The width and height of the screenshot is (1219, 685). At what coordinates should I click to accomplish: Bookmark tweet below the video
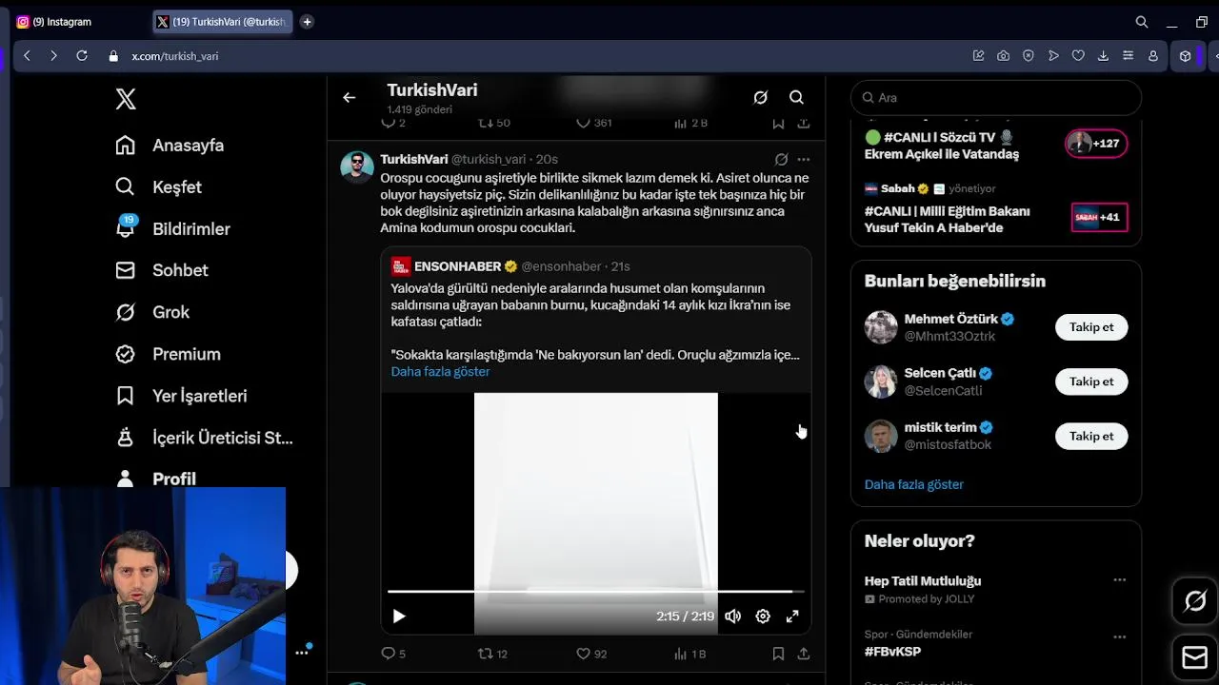[778, 654]
